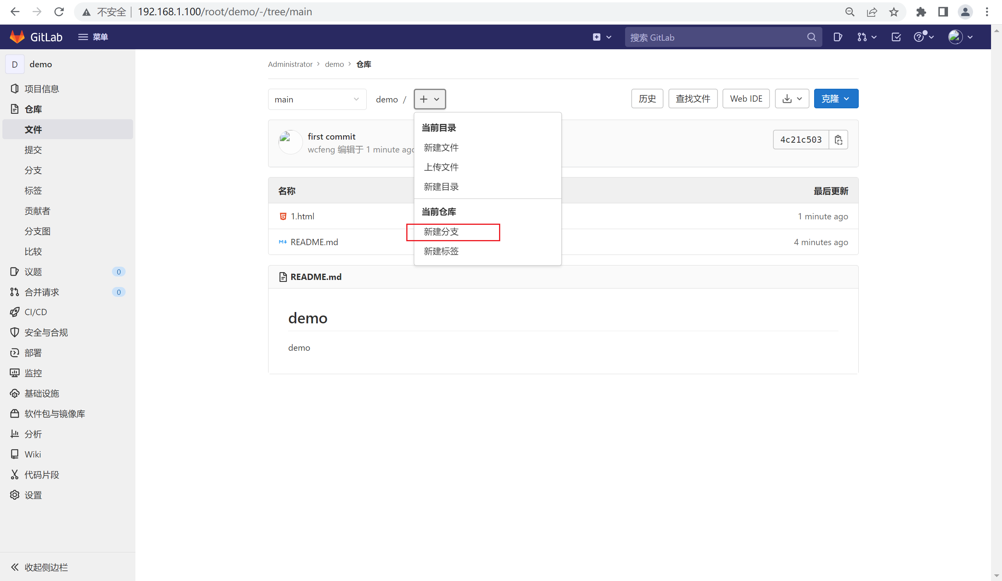
Task: Select 新建分支 from the dropdown menu
Action: tap(441, 232)
